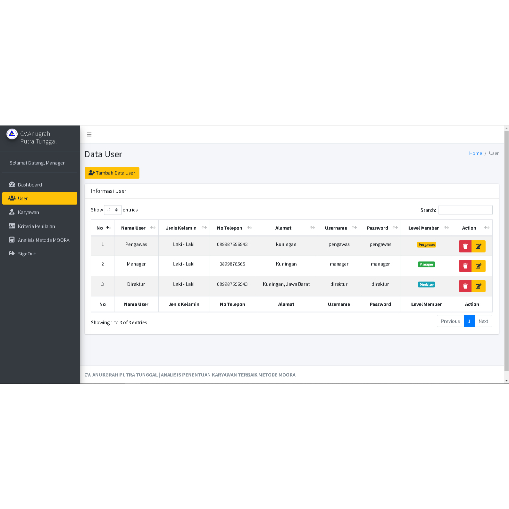This screenshot has height=509, width=509.
Task: Click the vertical page scrollbar
Action: tap(506, 251)
